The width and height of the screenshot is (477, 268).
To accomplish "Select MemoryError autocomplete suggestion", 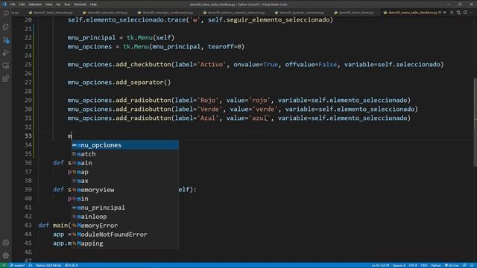I will click(125, 226).
